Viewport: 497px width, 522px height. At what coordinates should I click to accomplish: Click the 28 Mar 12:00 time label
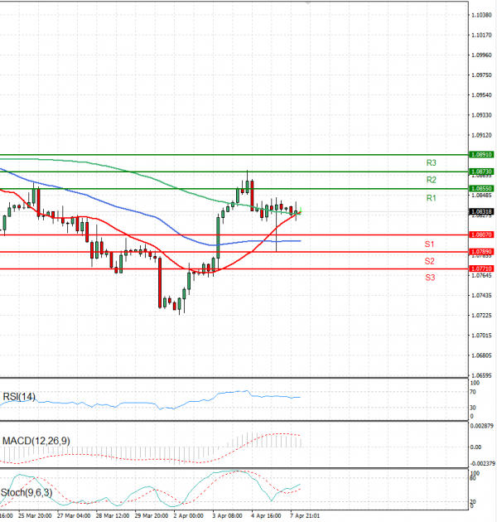tap(113, 515)
